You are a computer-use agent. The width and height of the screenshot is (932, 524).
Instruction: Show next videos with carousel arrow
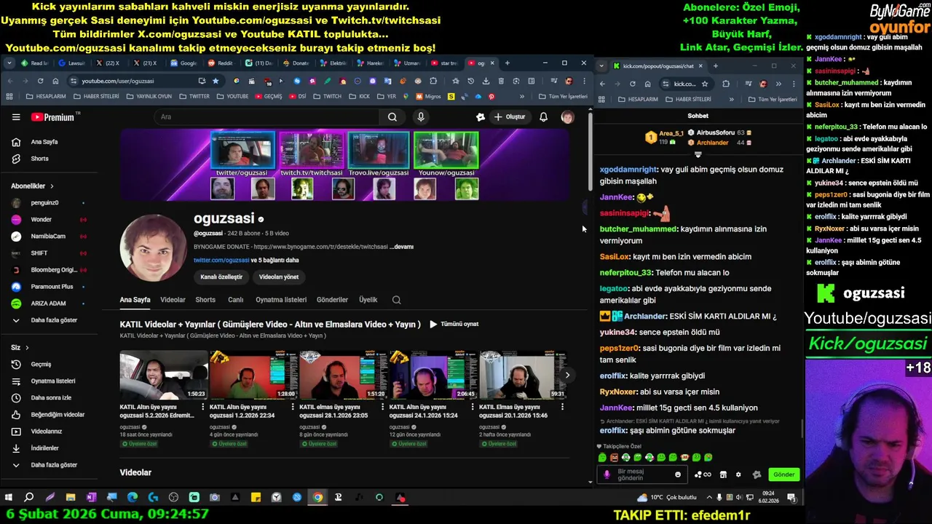[567, 375]
